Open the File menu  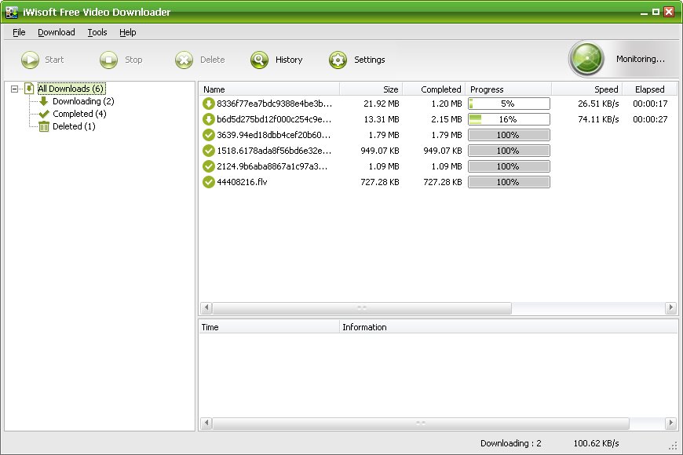pos(19,32)
